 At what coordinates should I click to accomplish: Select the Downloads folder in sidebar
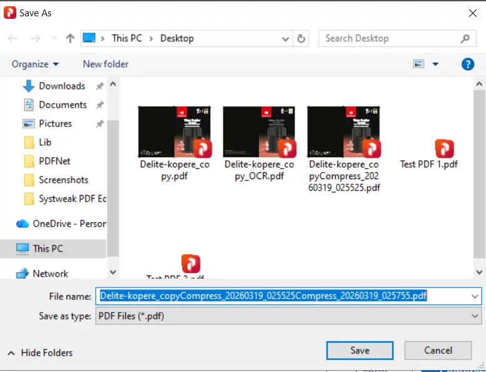61,86
